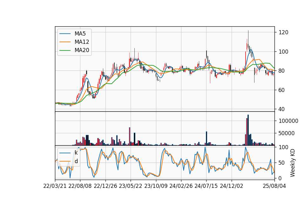Click the blue MA5 legend line sample

click(x=65, y=34)
